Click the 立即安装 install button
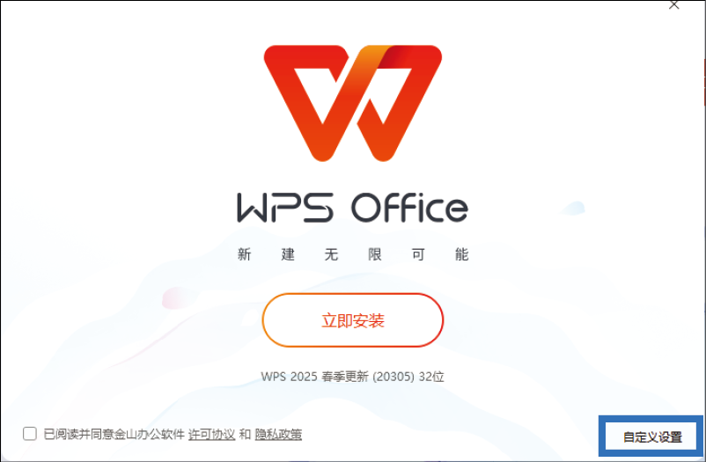The height and width of the screenshot is (462, 706). pos(352,320)
